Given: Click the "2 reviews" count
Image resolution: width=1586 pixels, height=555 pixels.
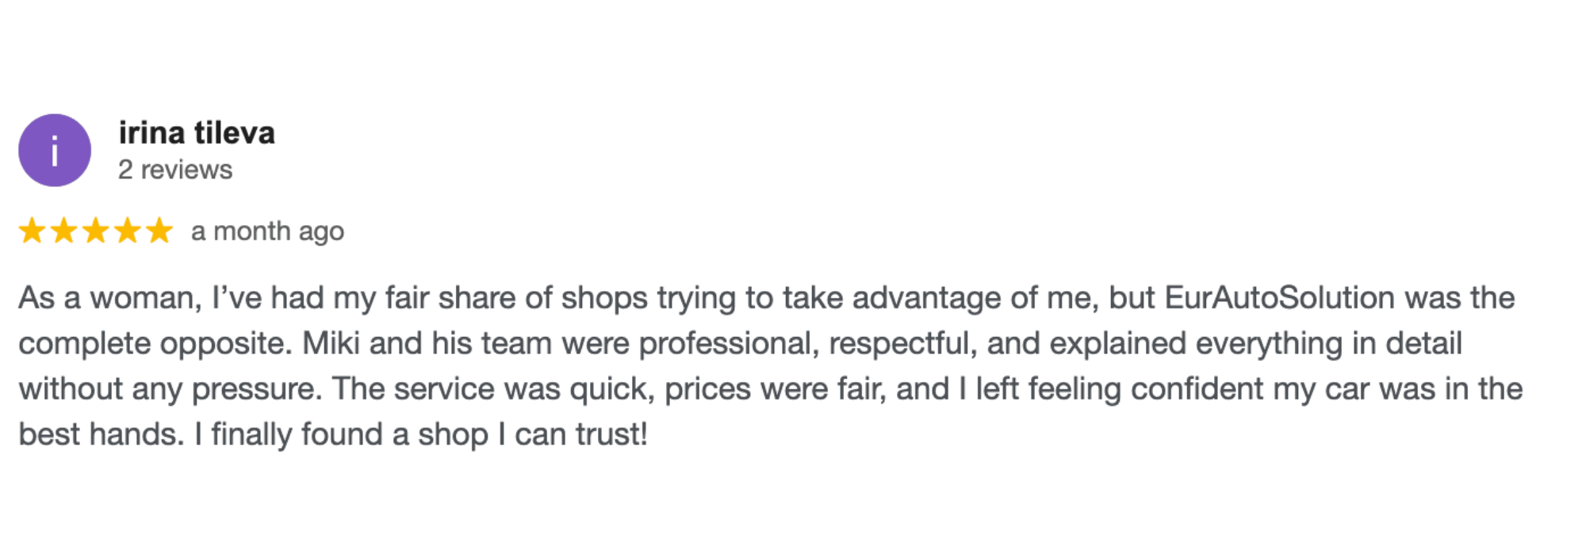Looking at the screenshot, I should (175, 170).
